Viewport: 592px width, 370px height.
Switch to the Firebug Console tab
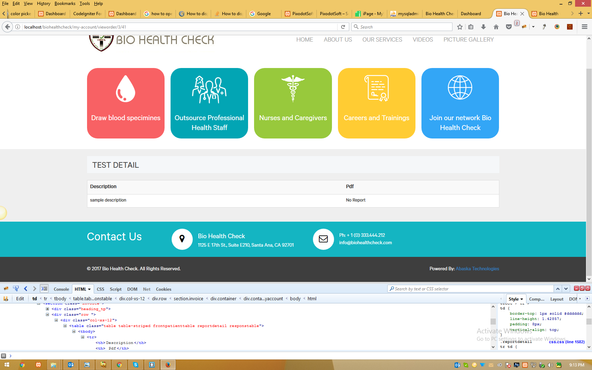tap(61, 289)
